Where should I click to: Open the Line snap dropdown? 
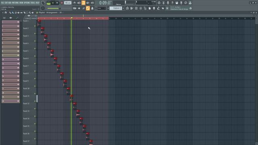[102, 8]
